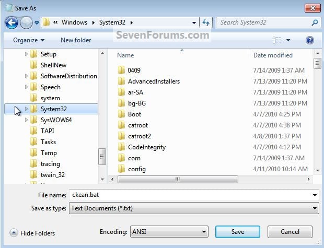Select the ShellNew folder in the tree

[53, 65]
